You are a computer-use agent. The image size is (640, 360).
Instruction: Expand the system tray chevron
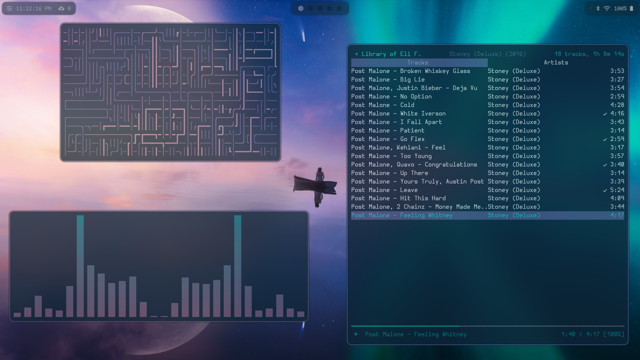[x=591, y=8]
